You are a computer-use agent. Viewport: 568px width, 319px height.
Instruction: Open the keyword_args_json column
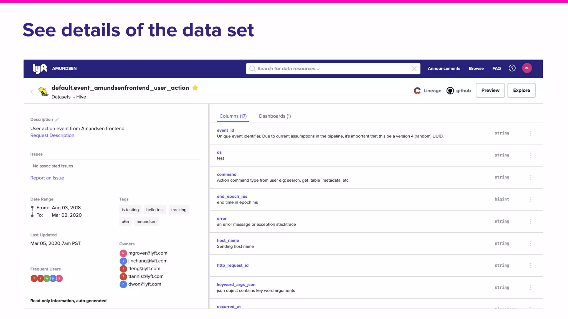[x=236, y=285]
